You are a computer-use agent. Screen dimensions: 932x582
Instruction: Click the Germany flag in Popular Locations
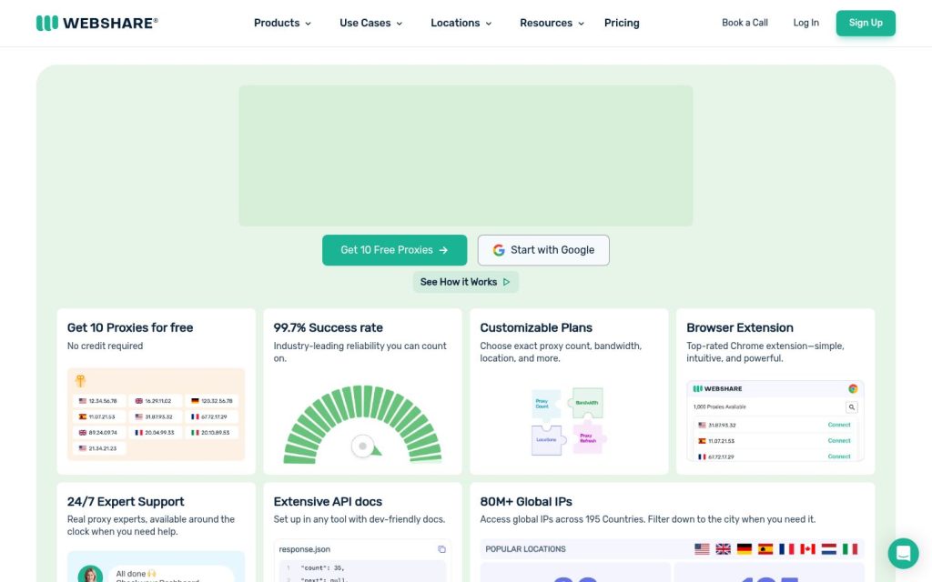click(x=745, y=549)
